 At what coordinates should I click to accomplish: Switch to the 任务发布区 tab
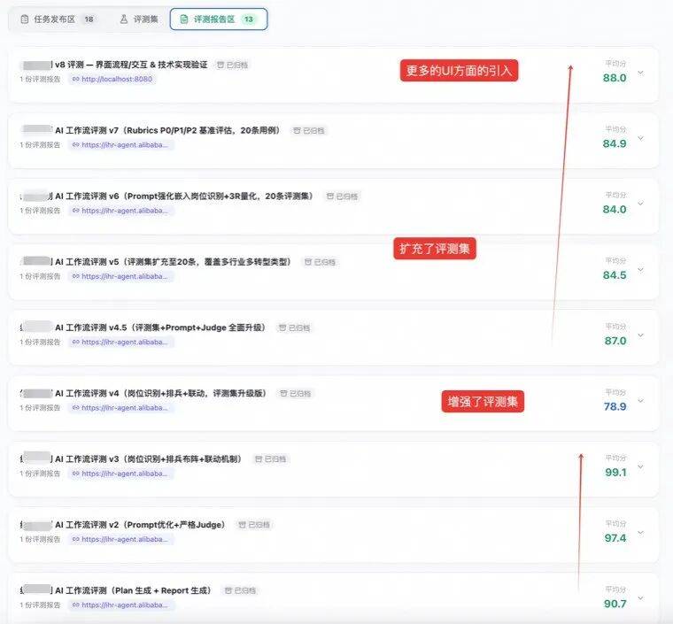(x=58, y=19)
